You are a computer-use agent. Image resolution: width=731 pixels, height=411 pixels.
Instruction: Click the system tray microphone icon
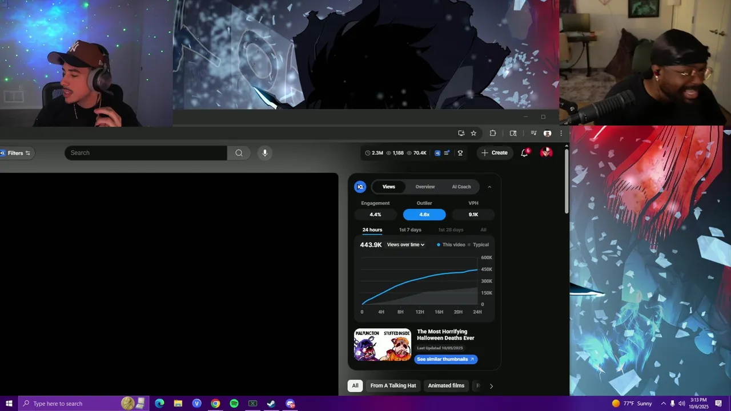pyautogui.click(x=672, y=404)
